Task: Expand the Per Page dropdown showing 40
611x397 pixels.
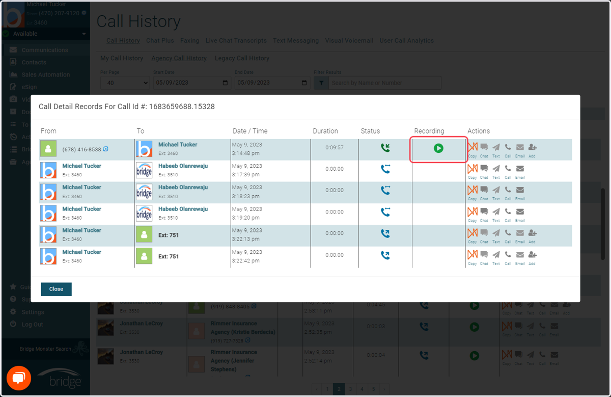Action: [x=125, y=83]
